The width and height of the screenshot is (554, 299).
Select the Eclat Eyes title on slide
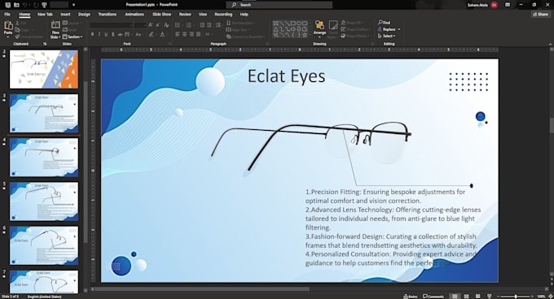[286, 76]
